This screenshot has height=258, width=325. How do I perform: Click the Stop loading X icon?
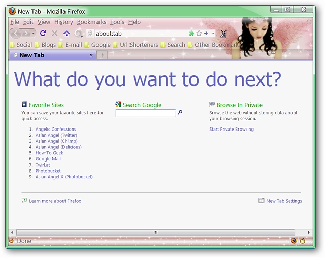click(x=55, y=33)
